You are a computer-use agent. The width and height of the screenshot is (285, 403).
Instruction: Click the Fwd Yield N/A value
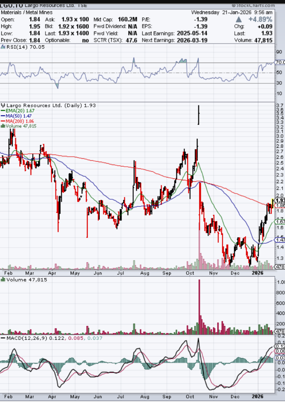[x=132, y=33]
